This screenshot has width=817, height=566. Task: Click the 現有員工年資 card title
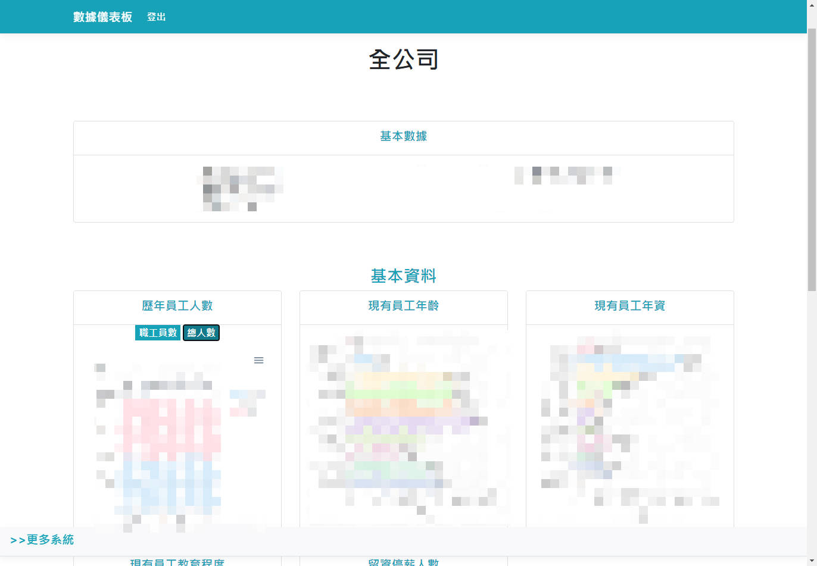tap(630, 306)
